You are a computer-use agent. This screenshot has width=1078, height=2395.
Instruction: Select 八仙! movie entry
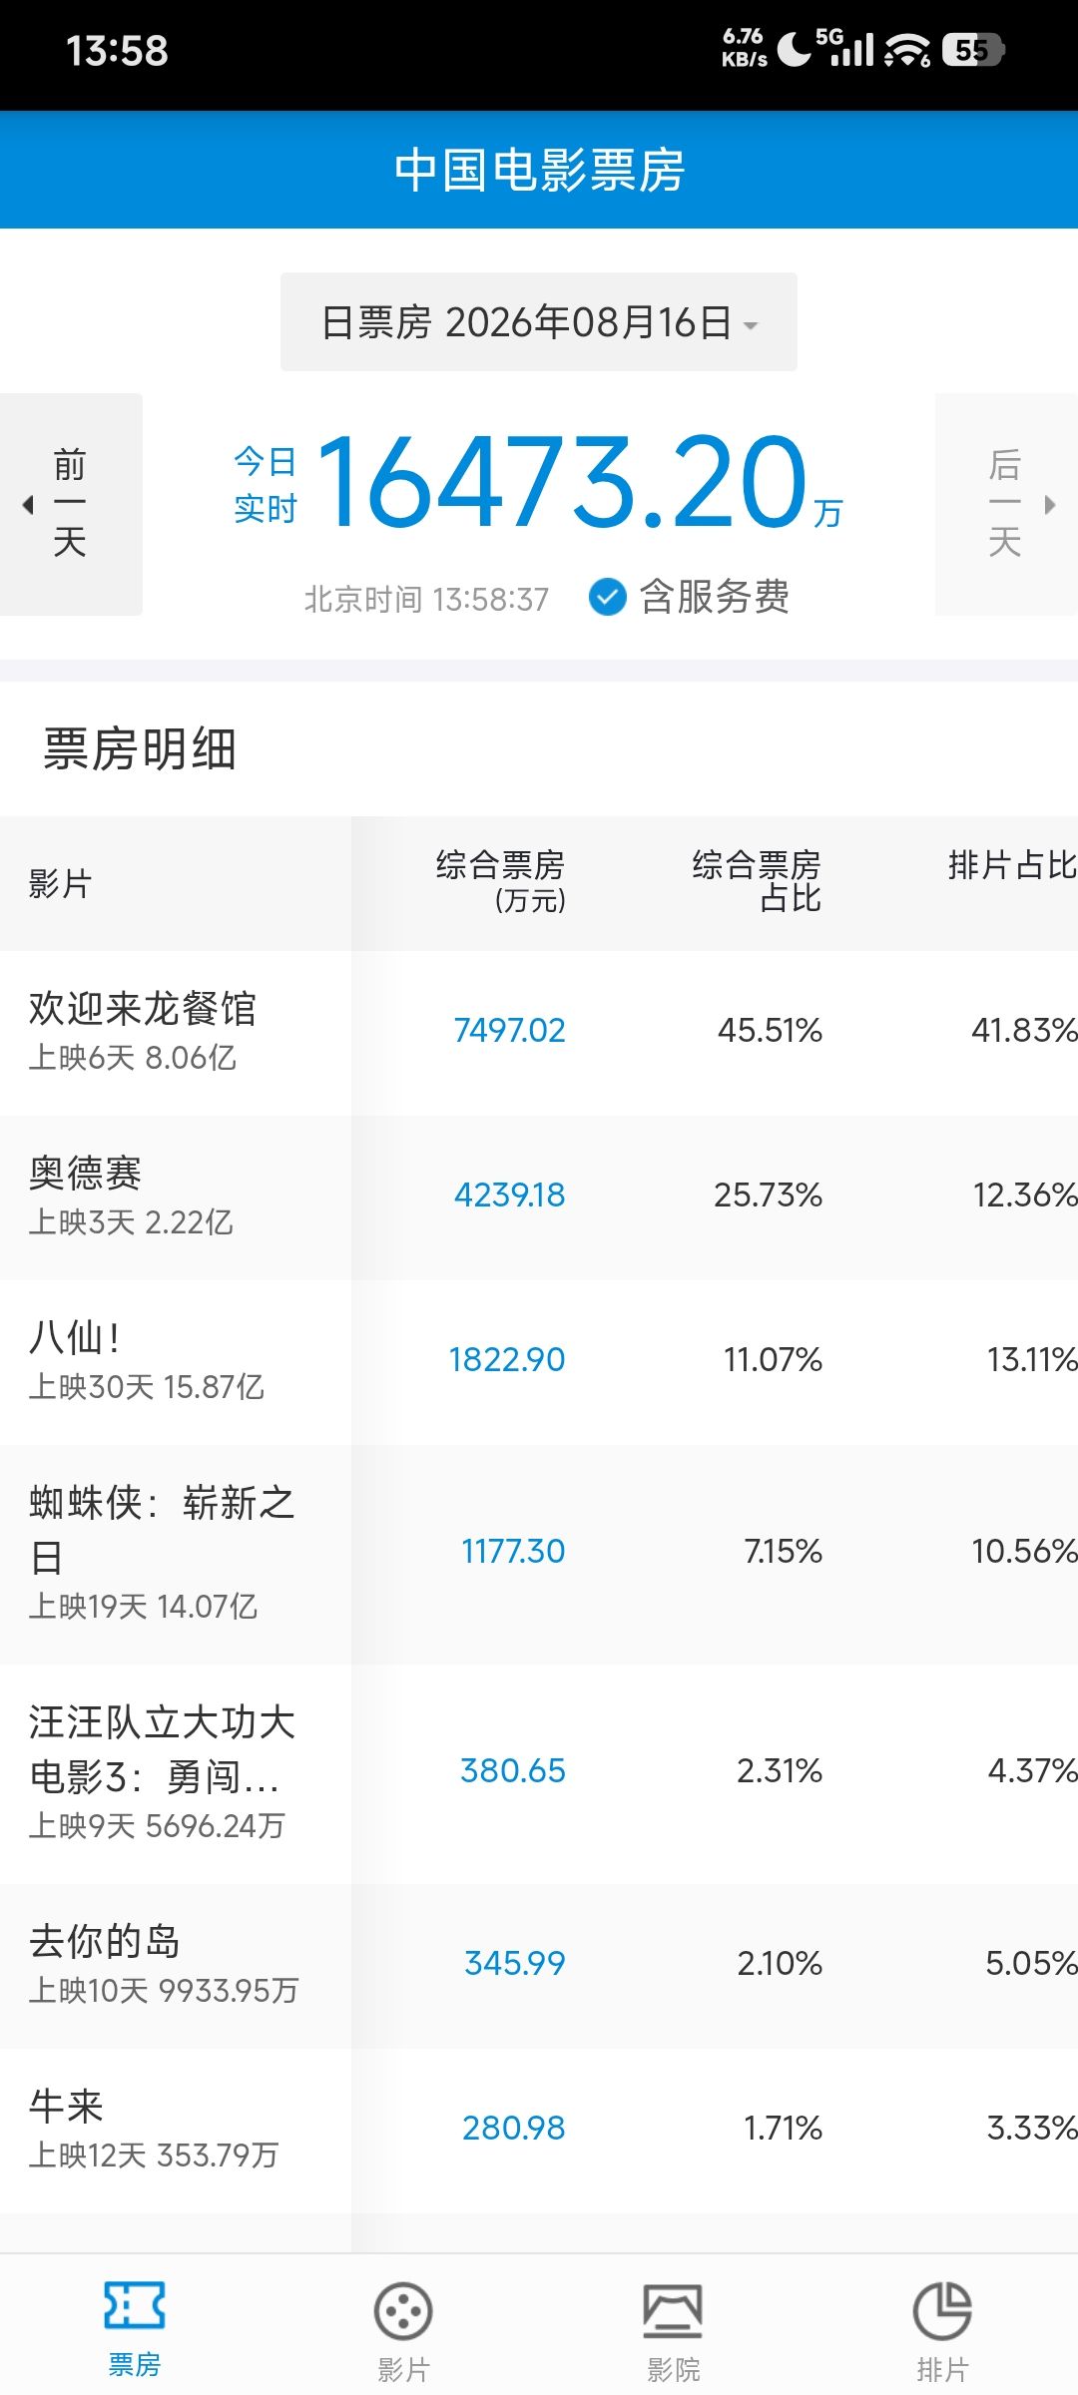pos(539,1361)
